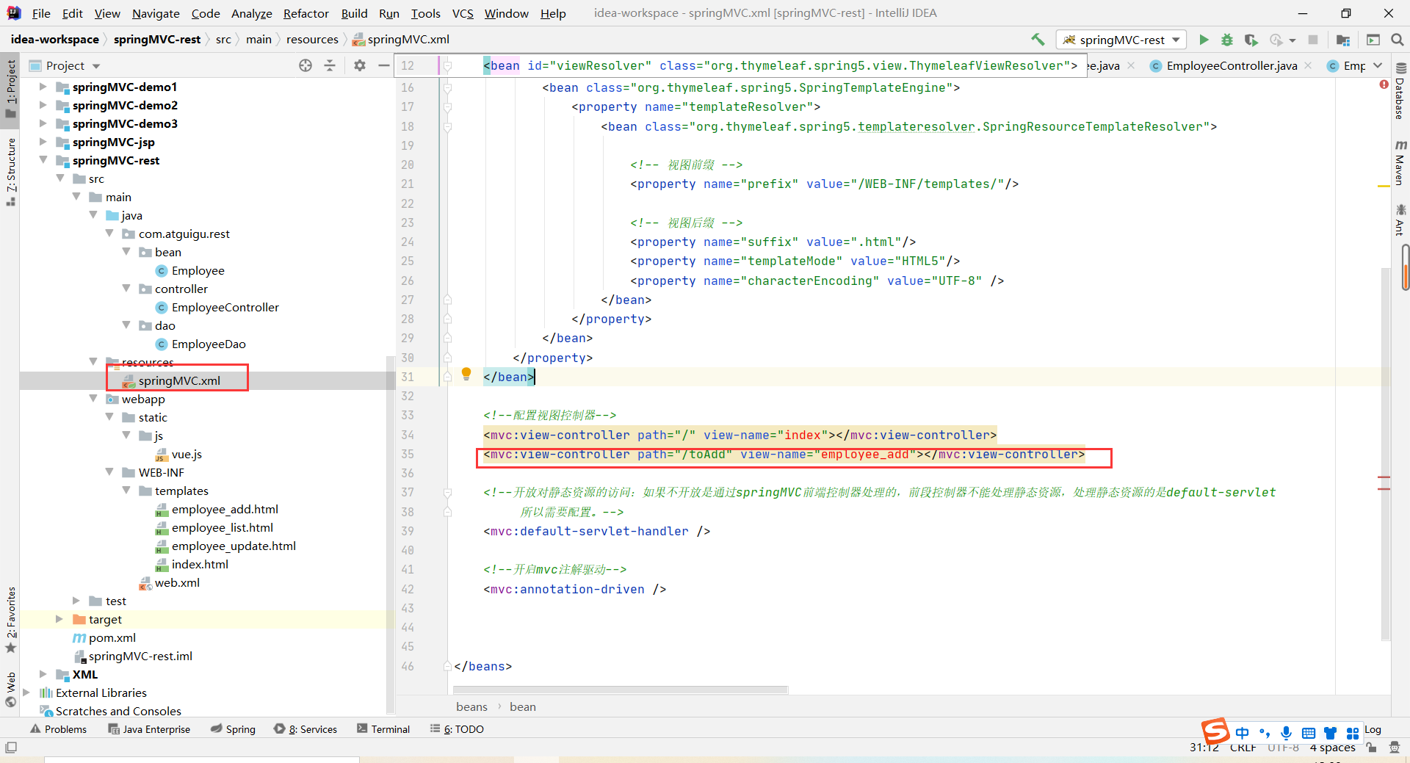Image resolution: width=1410 pixels, height=763 pixels.
Task: Select web.xml in the project tree
Action: point(177,582)
